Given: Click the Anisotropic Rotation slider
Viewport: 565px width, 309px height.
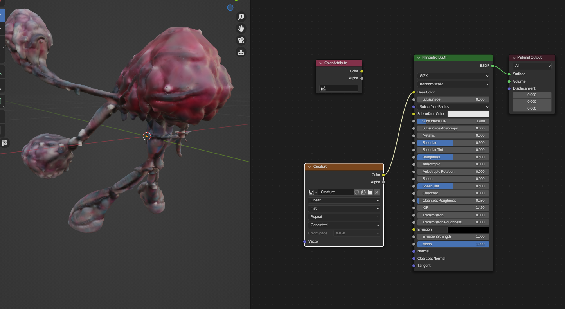Looking at the screenshot, I should (453, 172).
